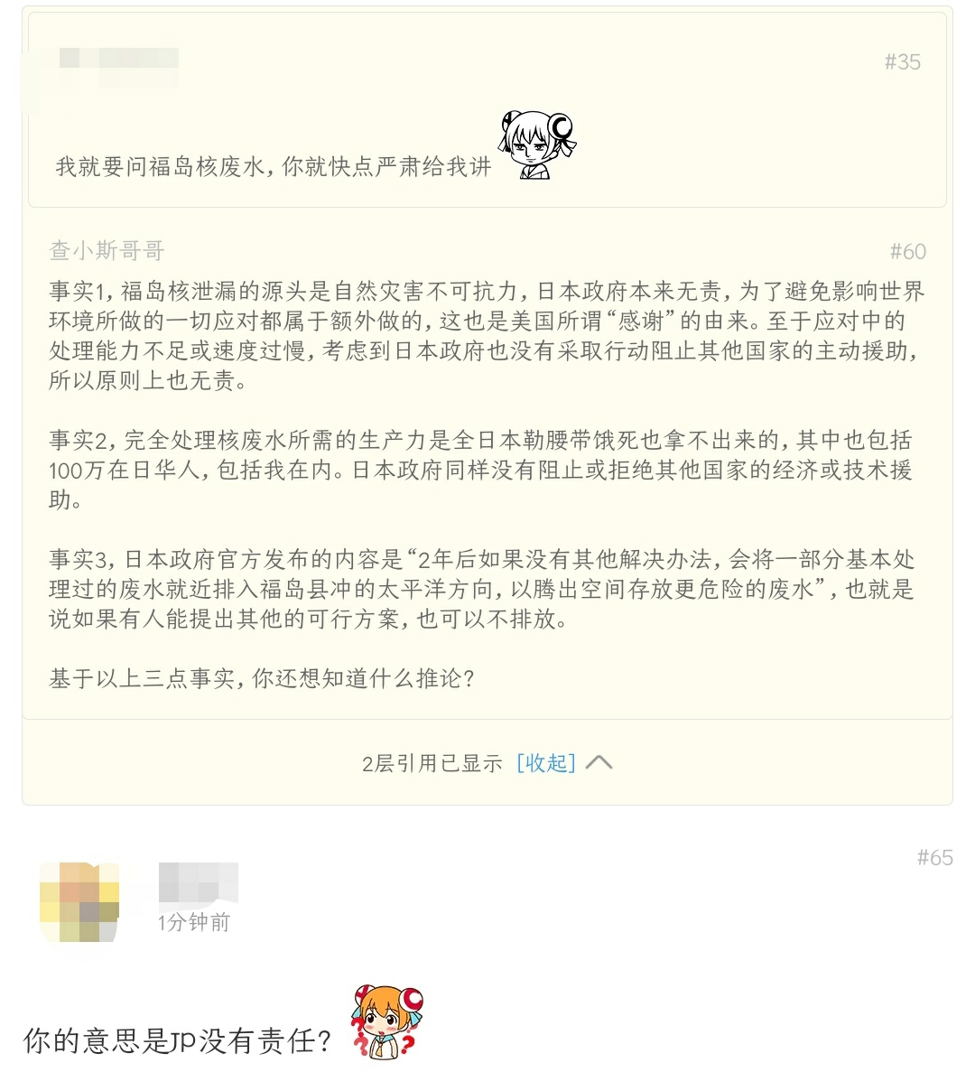The height and width of the screenshot is (1072, 975).
Task: Click the reply text 你的意思是JP没有责任
Action: tap(178, 1040)
